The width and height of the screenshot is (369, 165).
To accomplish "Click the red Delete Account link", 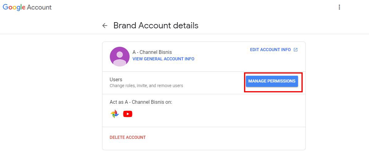I will point(127,137).
